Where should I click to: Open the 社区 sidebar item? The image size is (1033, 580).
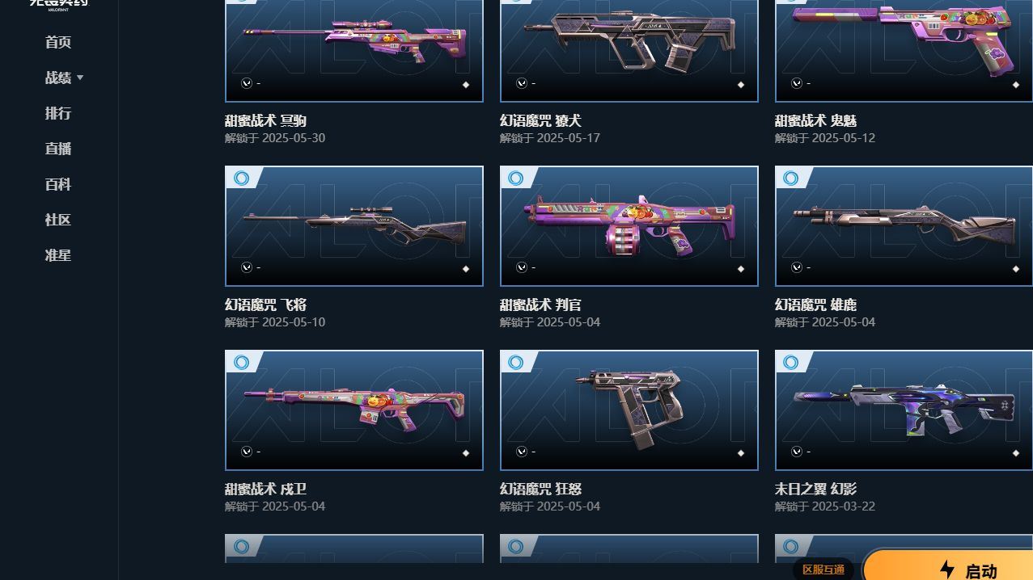[58, 220]
